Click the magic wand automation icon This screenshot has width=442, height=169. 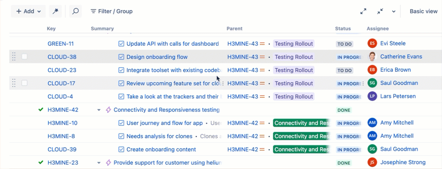coord(55,11)
